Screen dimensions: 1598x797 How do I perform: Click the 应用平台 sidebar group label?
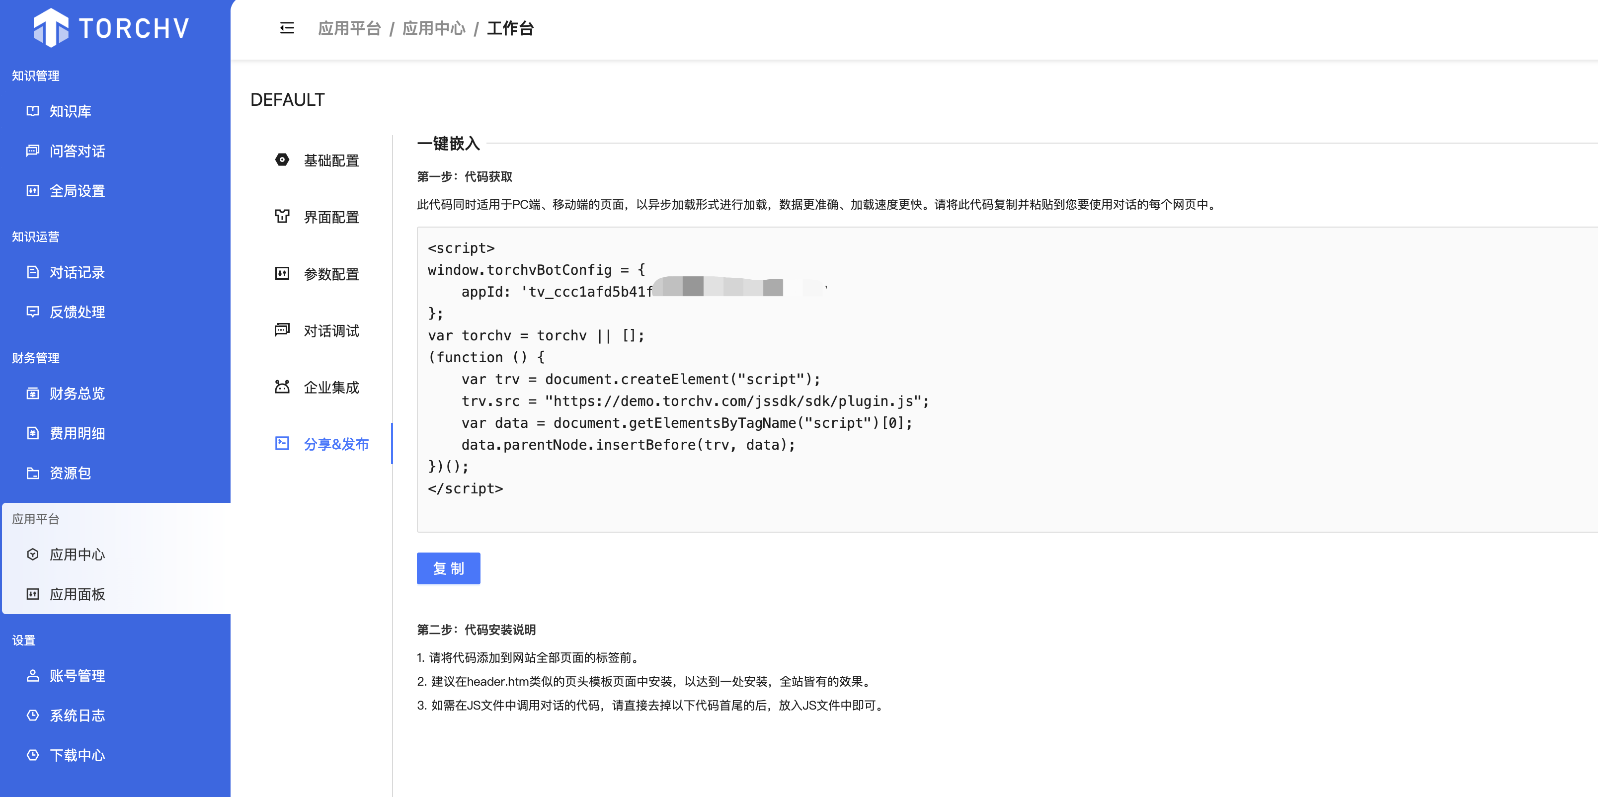(x=35, y=519)
